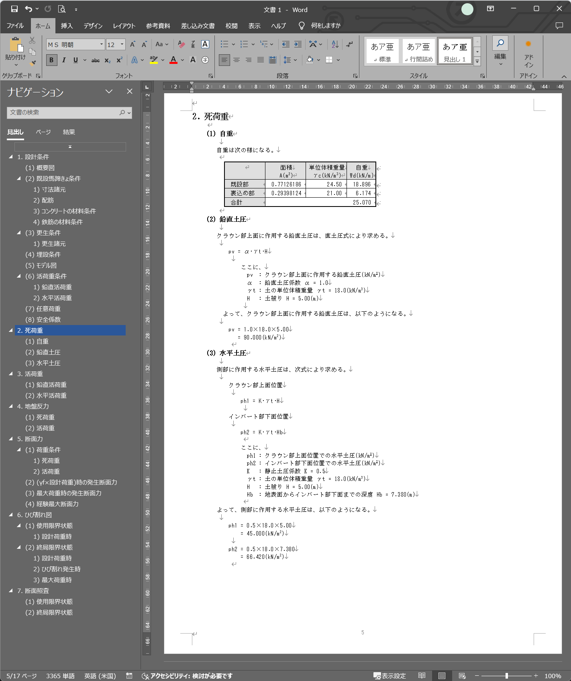The width and height of the screenshot is (571, 681).
Task: Toggle Align Right paragraph button
Action: (249, 60)
